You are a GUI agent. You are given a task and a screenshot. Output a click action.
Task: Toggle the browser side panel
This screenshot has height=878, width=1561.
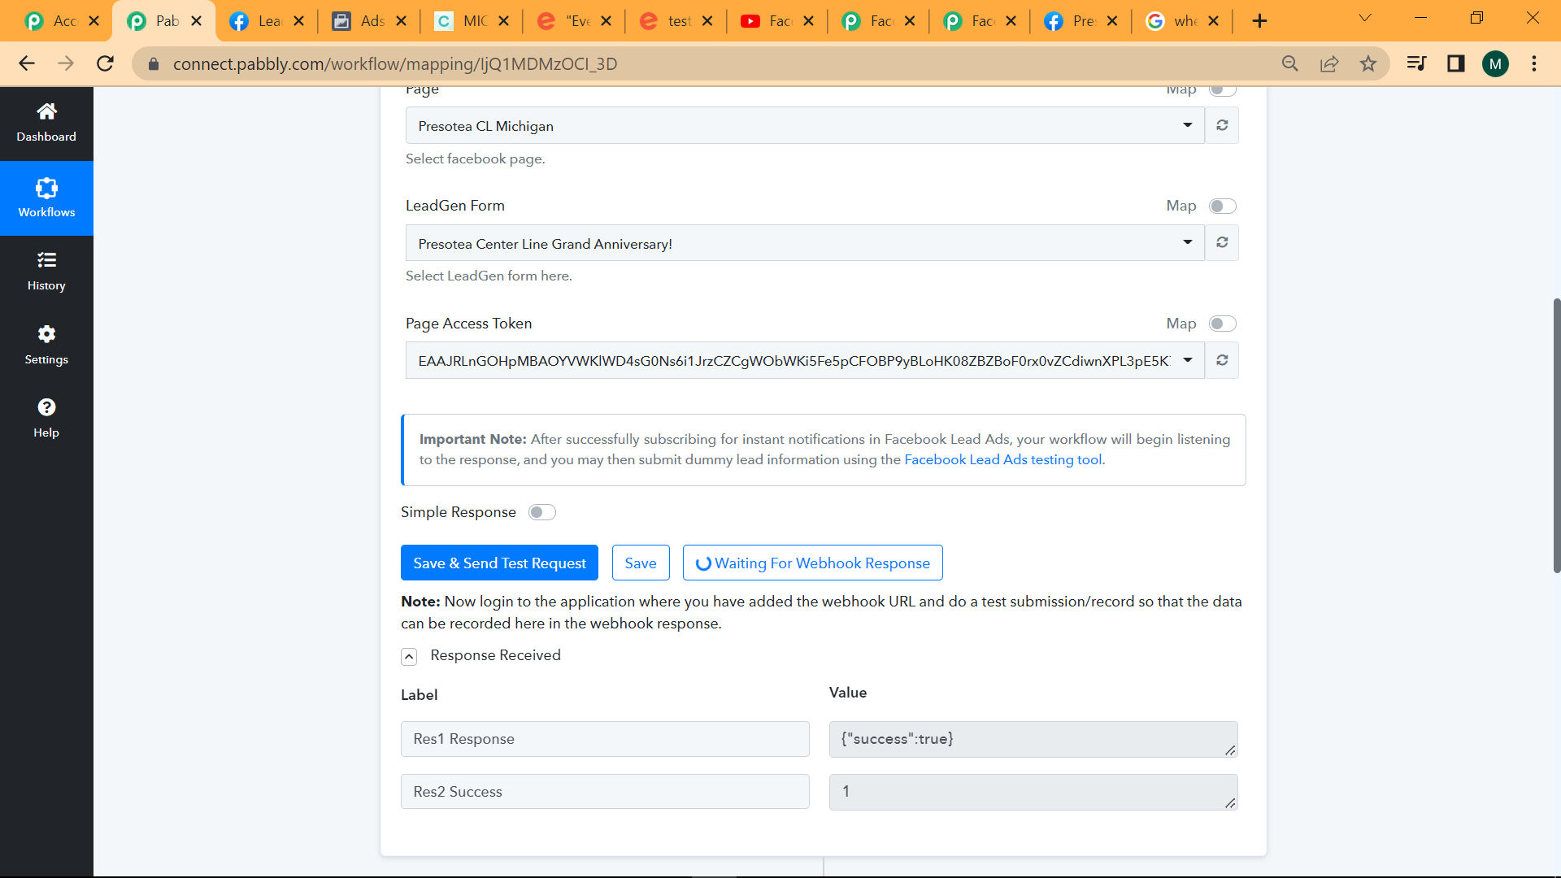point(1455,63)
